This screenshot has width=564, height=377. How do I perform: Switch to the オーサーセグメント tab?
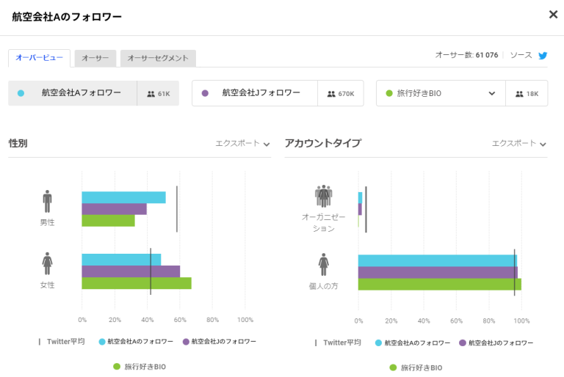[x=158, y=58]
